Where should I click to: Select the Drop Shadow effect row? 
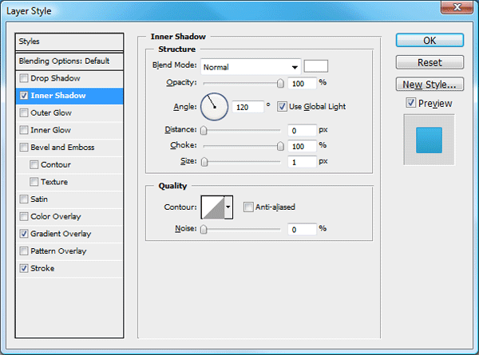(x=69, y=78)
